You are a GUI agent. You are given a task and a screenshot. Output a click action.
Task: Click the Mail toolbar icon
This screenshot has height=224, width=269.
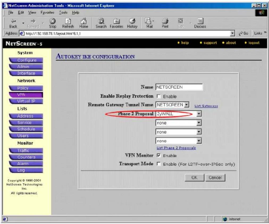click(148, 21)
